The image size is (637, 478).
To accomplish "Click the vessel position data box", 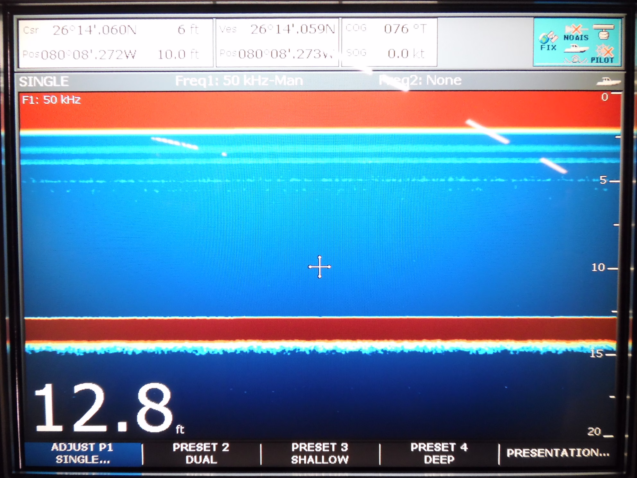I will pyautogui.click(x=277, y=42).
